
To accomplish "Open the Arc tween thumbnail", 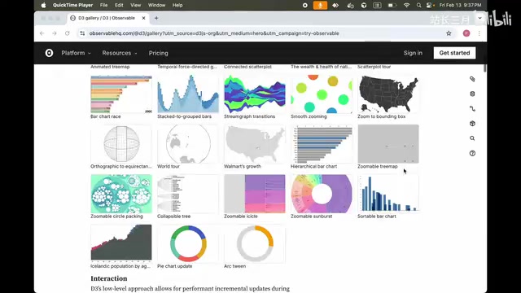I will (x=255, y=243).
